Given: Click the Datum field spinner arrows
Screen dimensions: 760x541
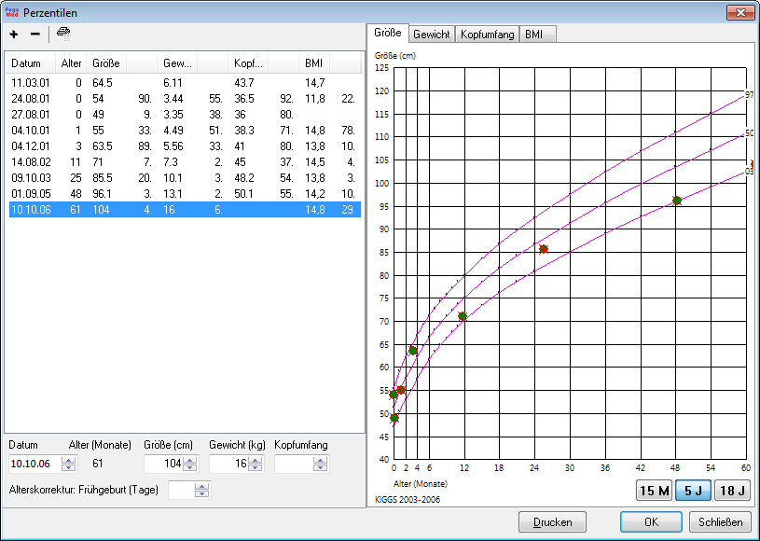Looking at the screenshot, I should click(68, 464).
